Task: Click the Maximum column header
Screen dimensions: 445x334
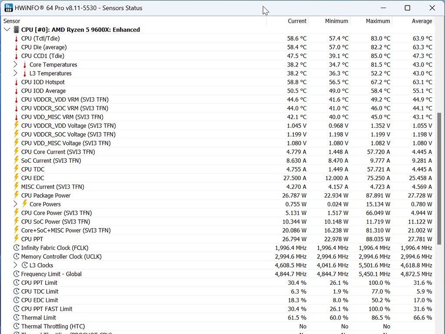Action: 378,21
